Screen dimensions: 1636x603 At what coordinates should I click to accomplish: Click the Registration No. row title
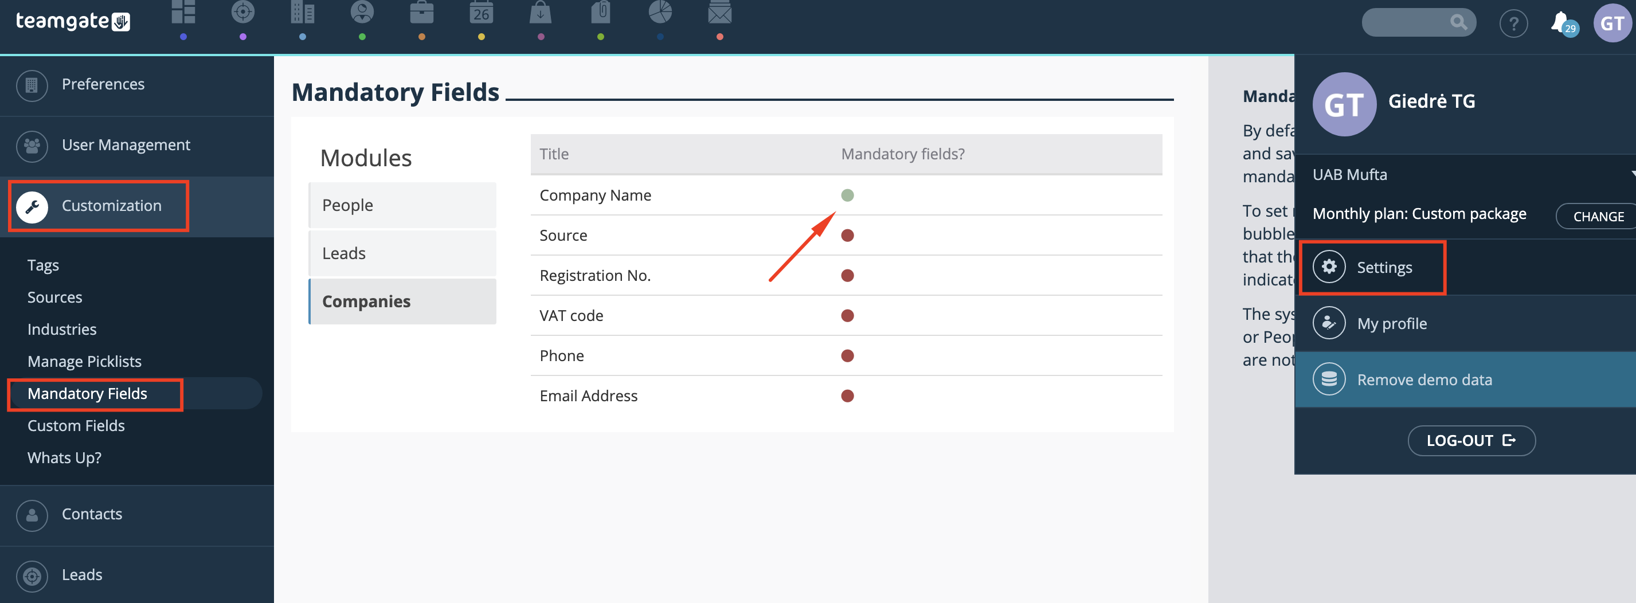594,276
